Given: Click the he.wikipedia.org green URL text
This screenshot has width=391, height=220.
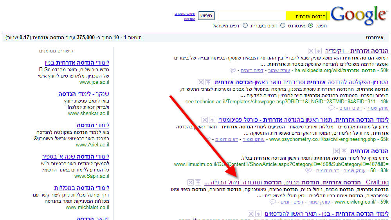Looking at the screenshot, I should 335,70.
